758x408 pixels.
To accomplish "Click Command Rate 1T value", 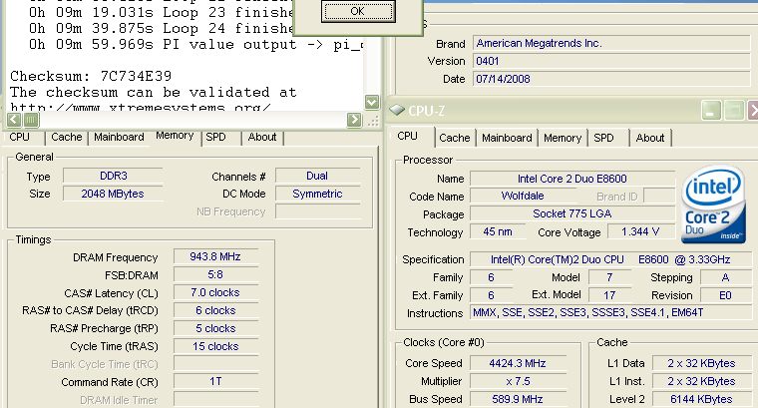I will click(x=215, y=382).
